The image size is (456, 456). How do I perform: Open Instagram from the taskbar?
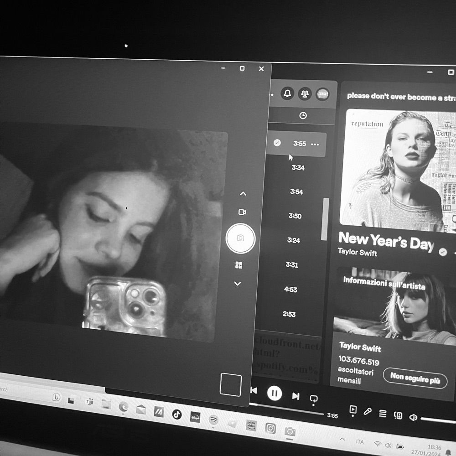point(270,428)
